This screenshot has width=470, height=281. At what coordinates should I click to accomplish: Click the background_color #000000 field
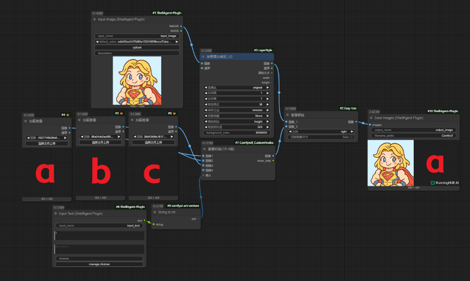coord(237,133)
